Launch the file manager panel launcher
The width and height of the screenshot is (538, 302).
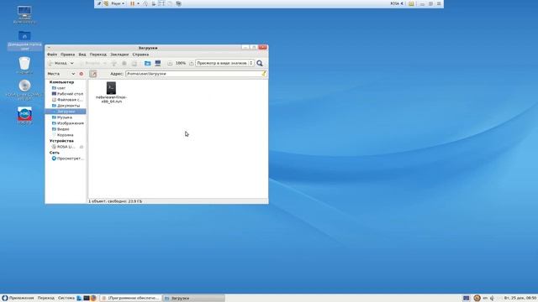(x=79, y=299)
